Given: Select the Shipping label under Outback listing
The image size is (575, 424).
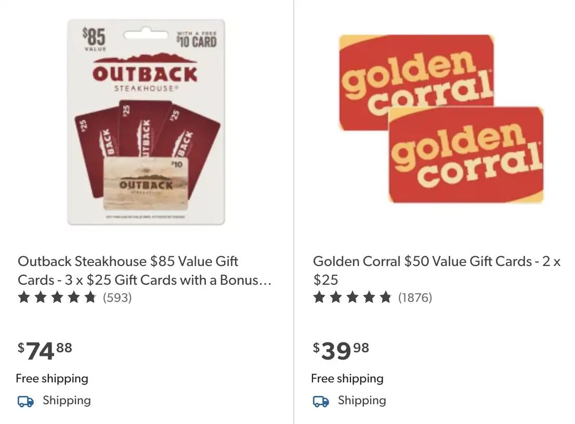Looking at the screenshot, I should point(67,401).
